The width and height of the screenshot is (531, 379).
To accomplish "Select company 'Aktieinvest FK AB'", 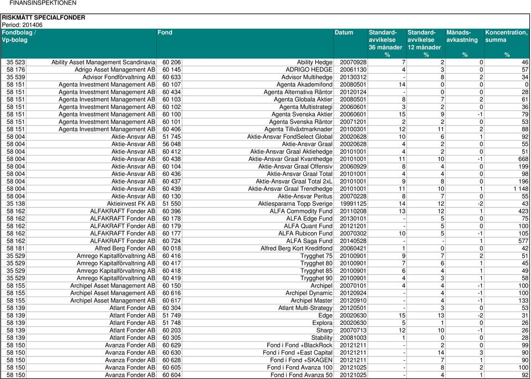I will point(131,204).
